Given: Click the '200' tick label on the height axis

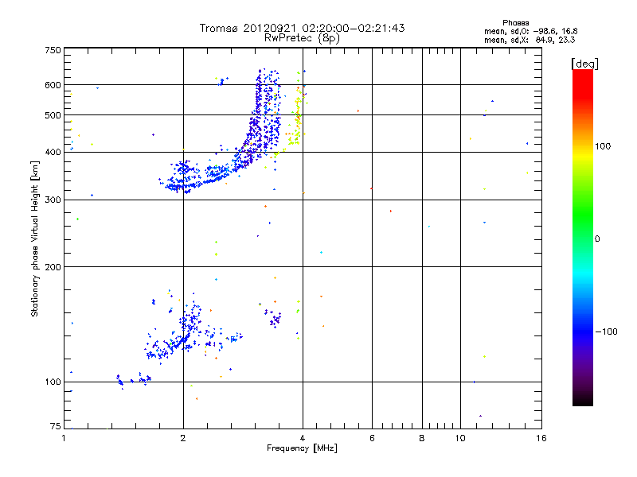Looking at the screenshot, I should coord(53,267).
